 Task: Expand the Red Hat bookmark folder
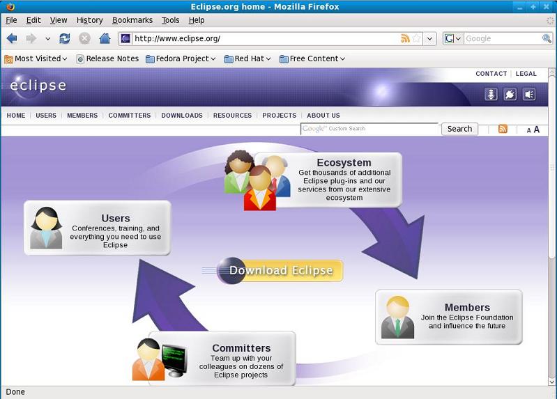tap(247, 58)
